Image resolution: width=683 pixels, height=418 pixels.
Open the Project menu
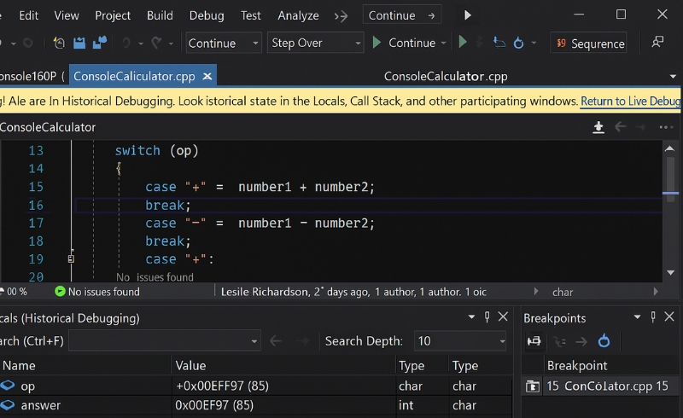point(113,15)
